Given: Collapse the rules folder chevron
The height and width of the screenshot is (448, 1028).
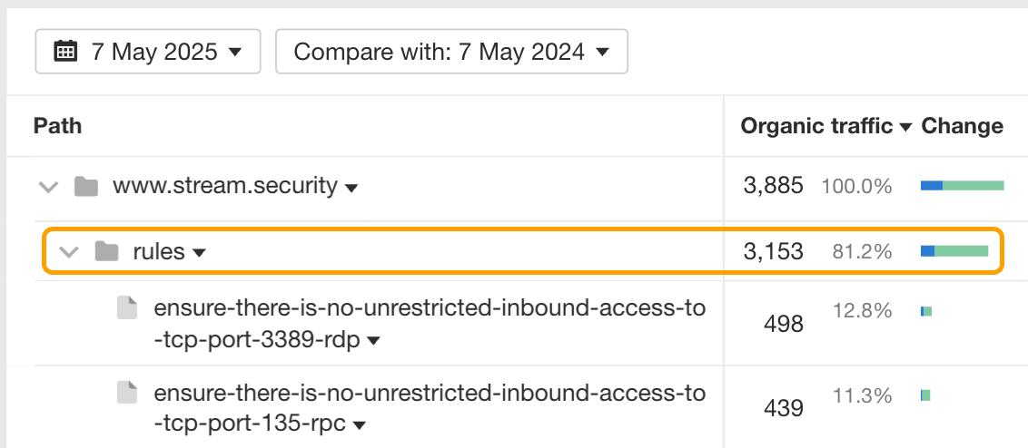Looking at the screenshot, I should pyautogui.click(x=68, y=251).
